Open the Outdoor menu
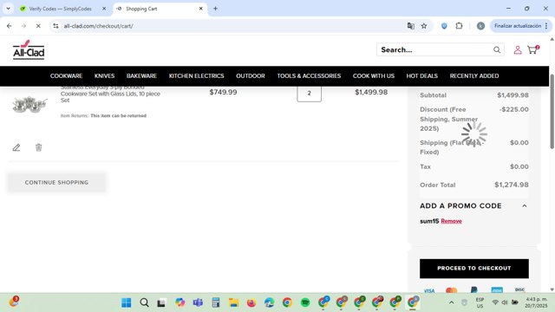Screen dimensions: 555x312 coord(251,76)
